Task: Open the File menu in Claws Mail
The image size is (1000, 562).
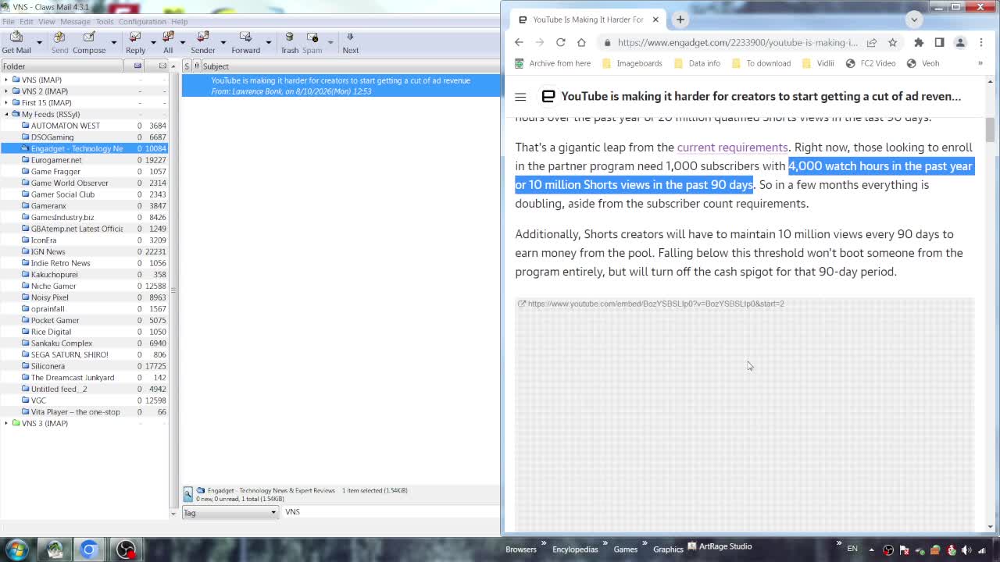Action: point(8,22)
